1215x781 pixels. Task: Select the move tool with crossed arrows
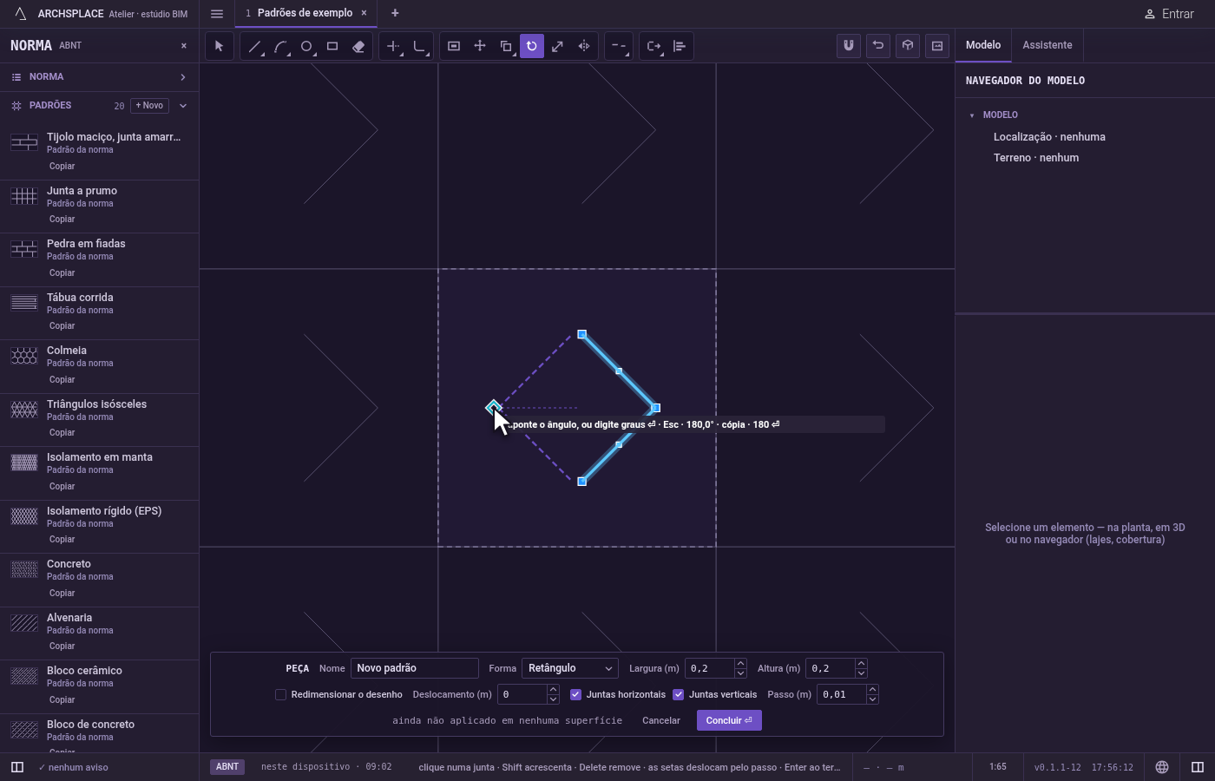click(480, 46)
